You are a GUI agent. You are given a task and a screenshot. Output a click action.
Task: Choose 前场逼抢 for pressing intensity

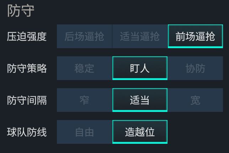coord(195,36)
